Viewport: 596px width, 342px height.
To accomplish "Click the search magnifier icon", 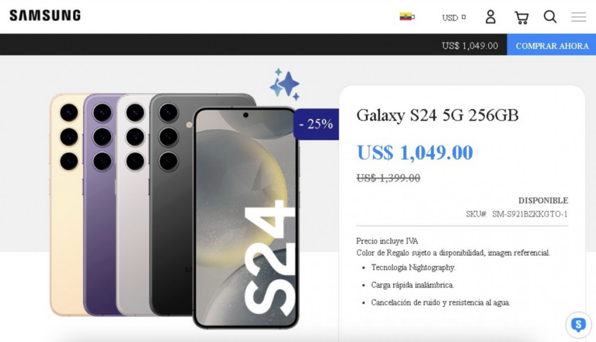I will pos(550,17).
